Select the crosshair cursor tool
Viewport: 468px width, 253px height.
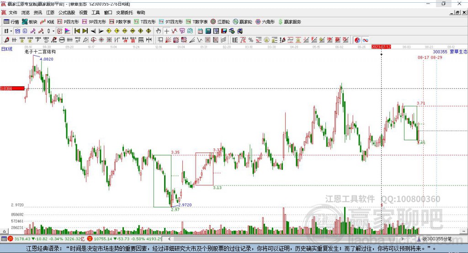tap(167, 31)
